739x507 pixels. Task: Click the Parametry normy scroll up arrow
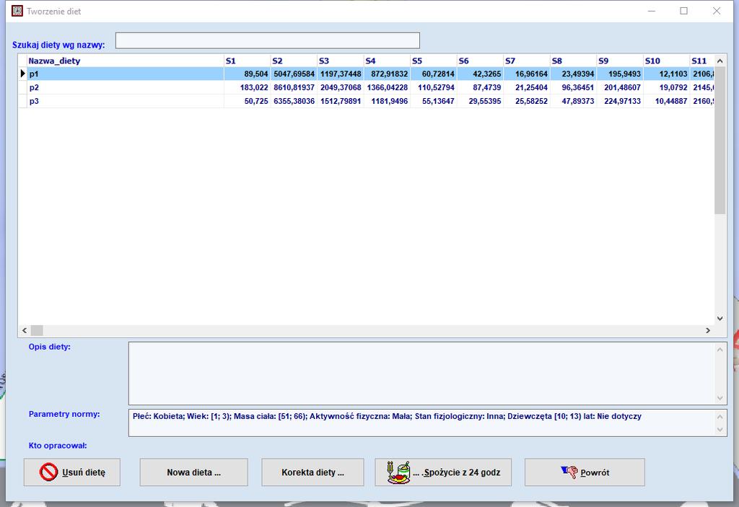720,417
